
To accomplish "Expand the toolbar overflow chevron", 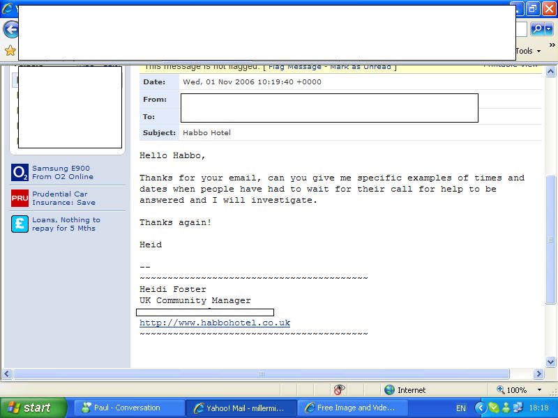I will [552, 46].
